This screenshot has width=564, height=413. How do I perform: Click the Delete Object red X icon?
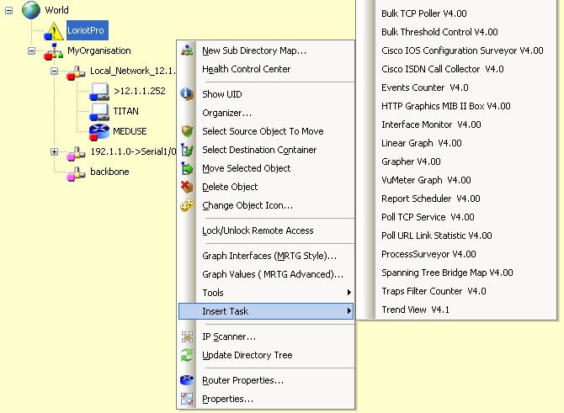click(x=188, y=187)
